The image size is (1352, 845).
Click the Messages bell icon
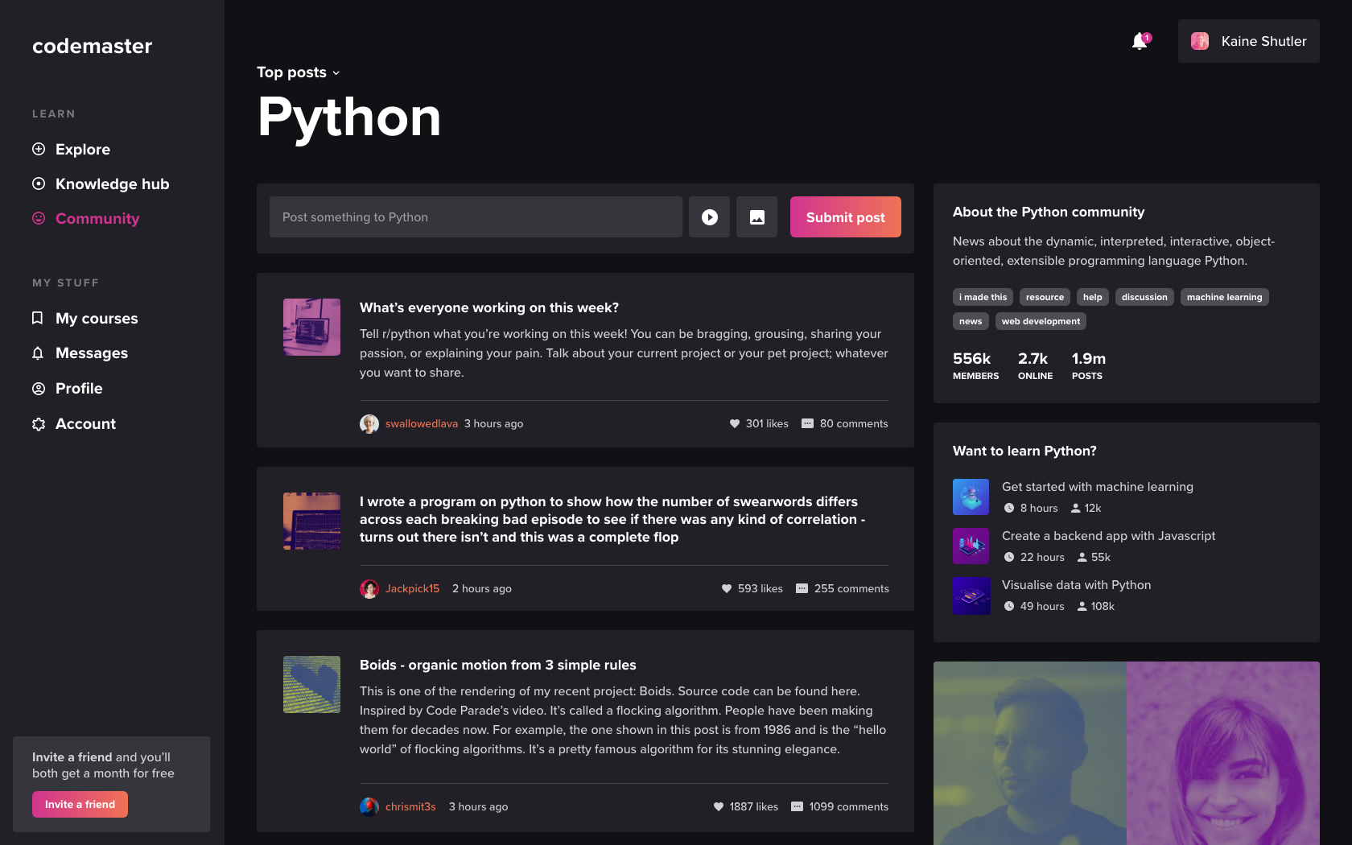click(38, 353)
